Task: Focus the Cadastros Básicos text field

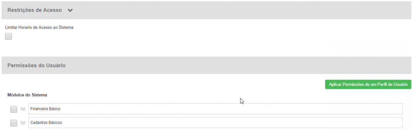Action: 215,122
